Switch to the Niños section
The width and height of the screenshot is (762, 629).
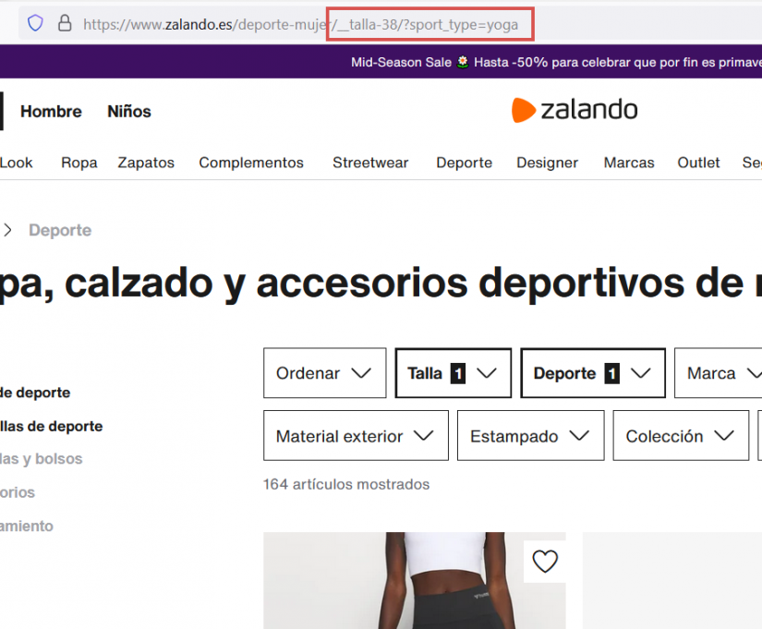128,111
